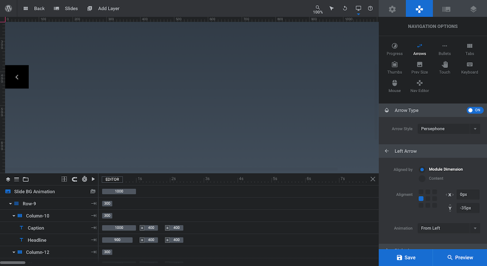Click the 100% zoom magnifier icon
Screen dimensions: 487x266
(318, 9)
